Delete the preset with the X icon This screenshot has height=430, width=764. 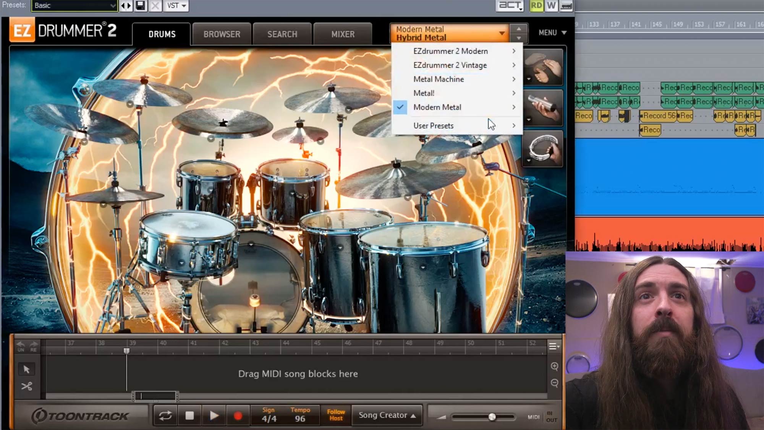click(x=155, y=5)
